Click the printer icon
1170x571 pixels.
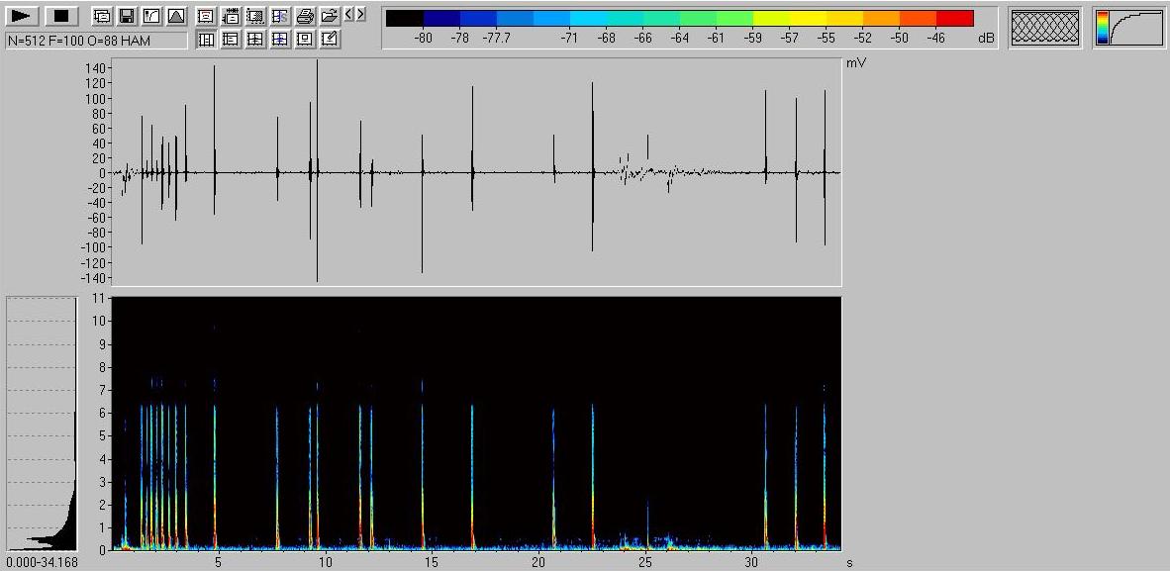tap(306, 17)
